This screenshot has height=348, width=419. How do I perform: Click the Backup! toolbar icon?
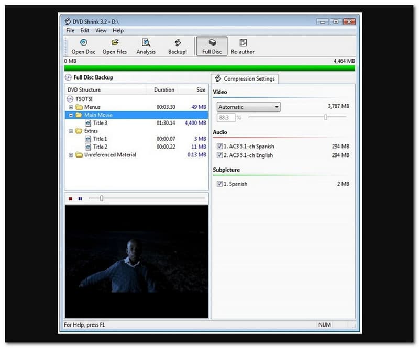pos(178,43)
